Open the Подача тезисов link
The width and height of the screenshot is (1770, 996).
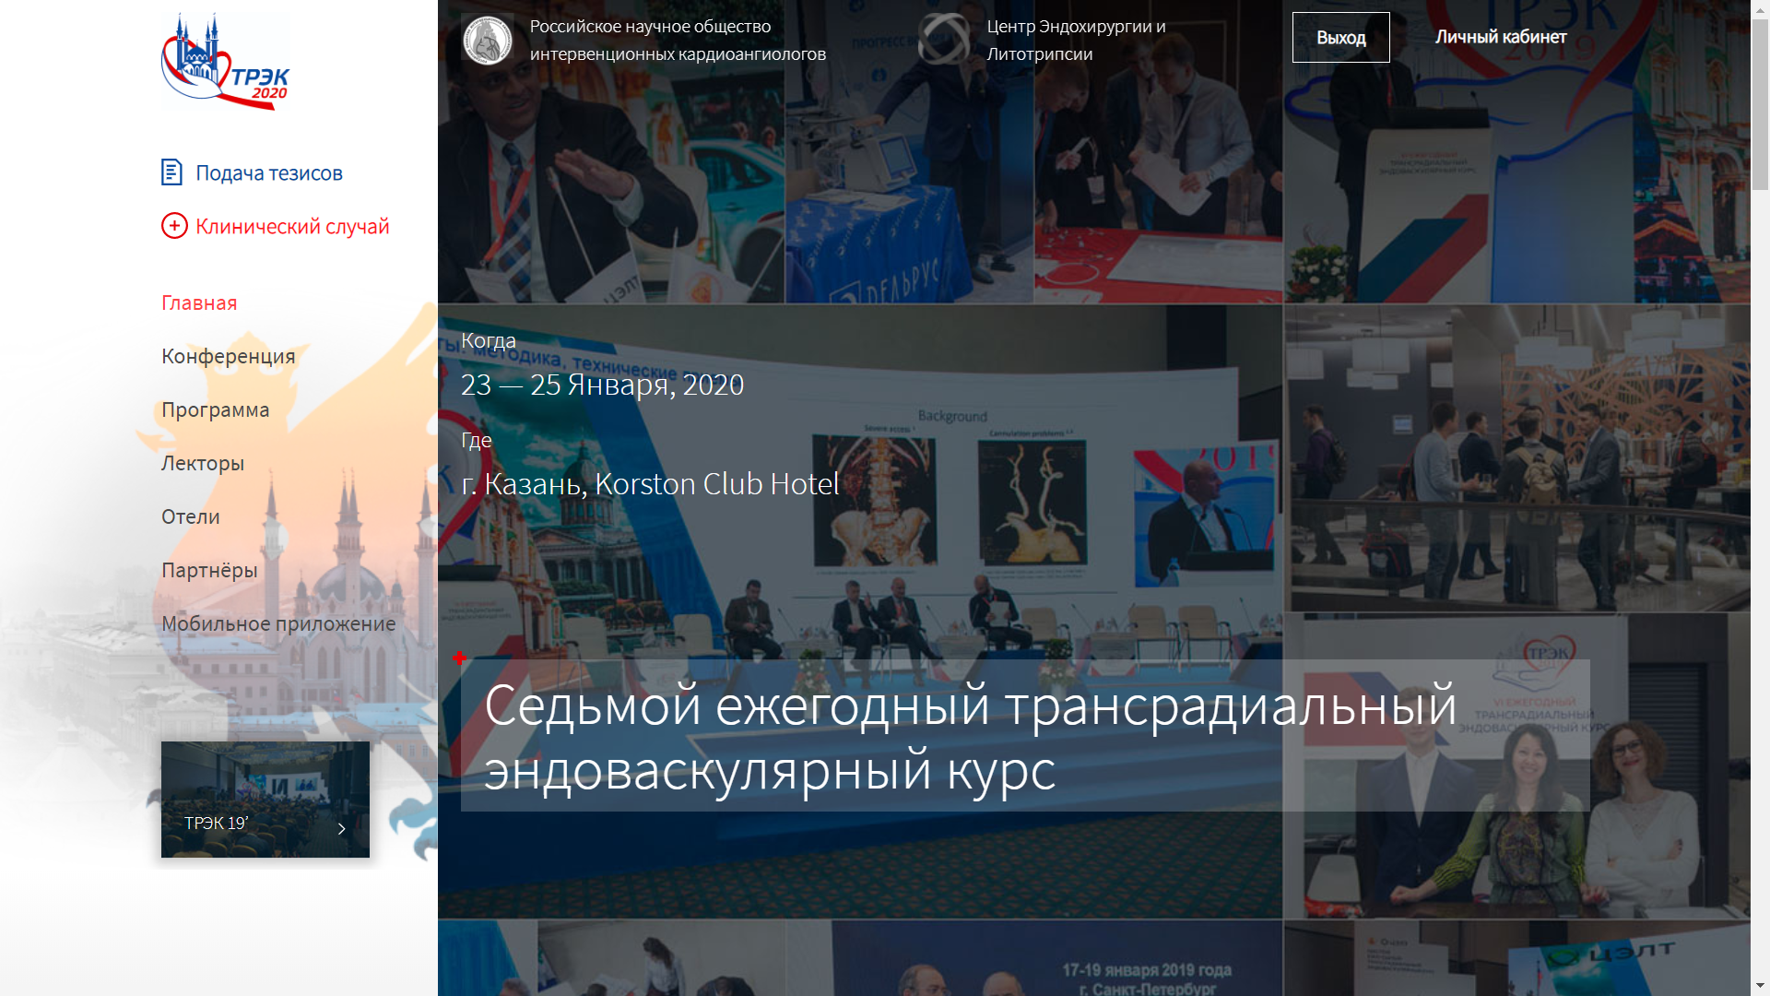269,173
